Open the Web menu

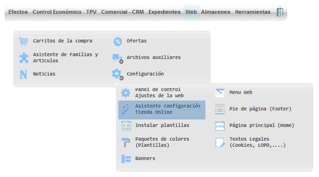point(191,12)
